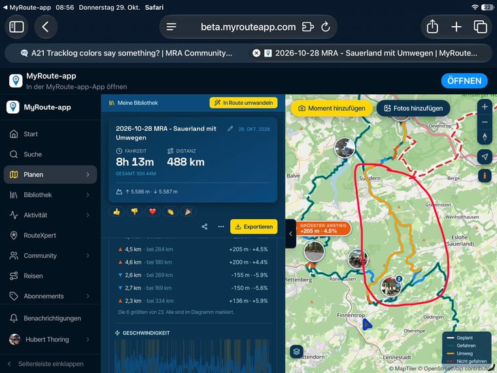Add red heart reaction
The image size is (497, 373).
coord(152,211)
